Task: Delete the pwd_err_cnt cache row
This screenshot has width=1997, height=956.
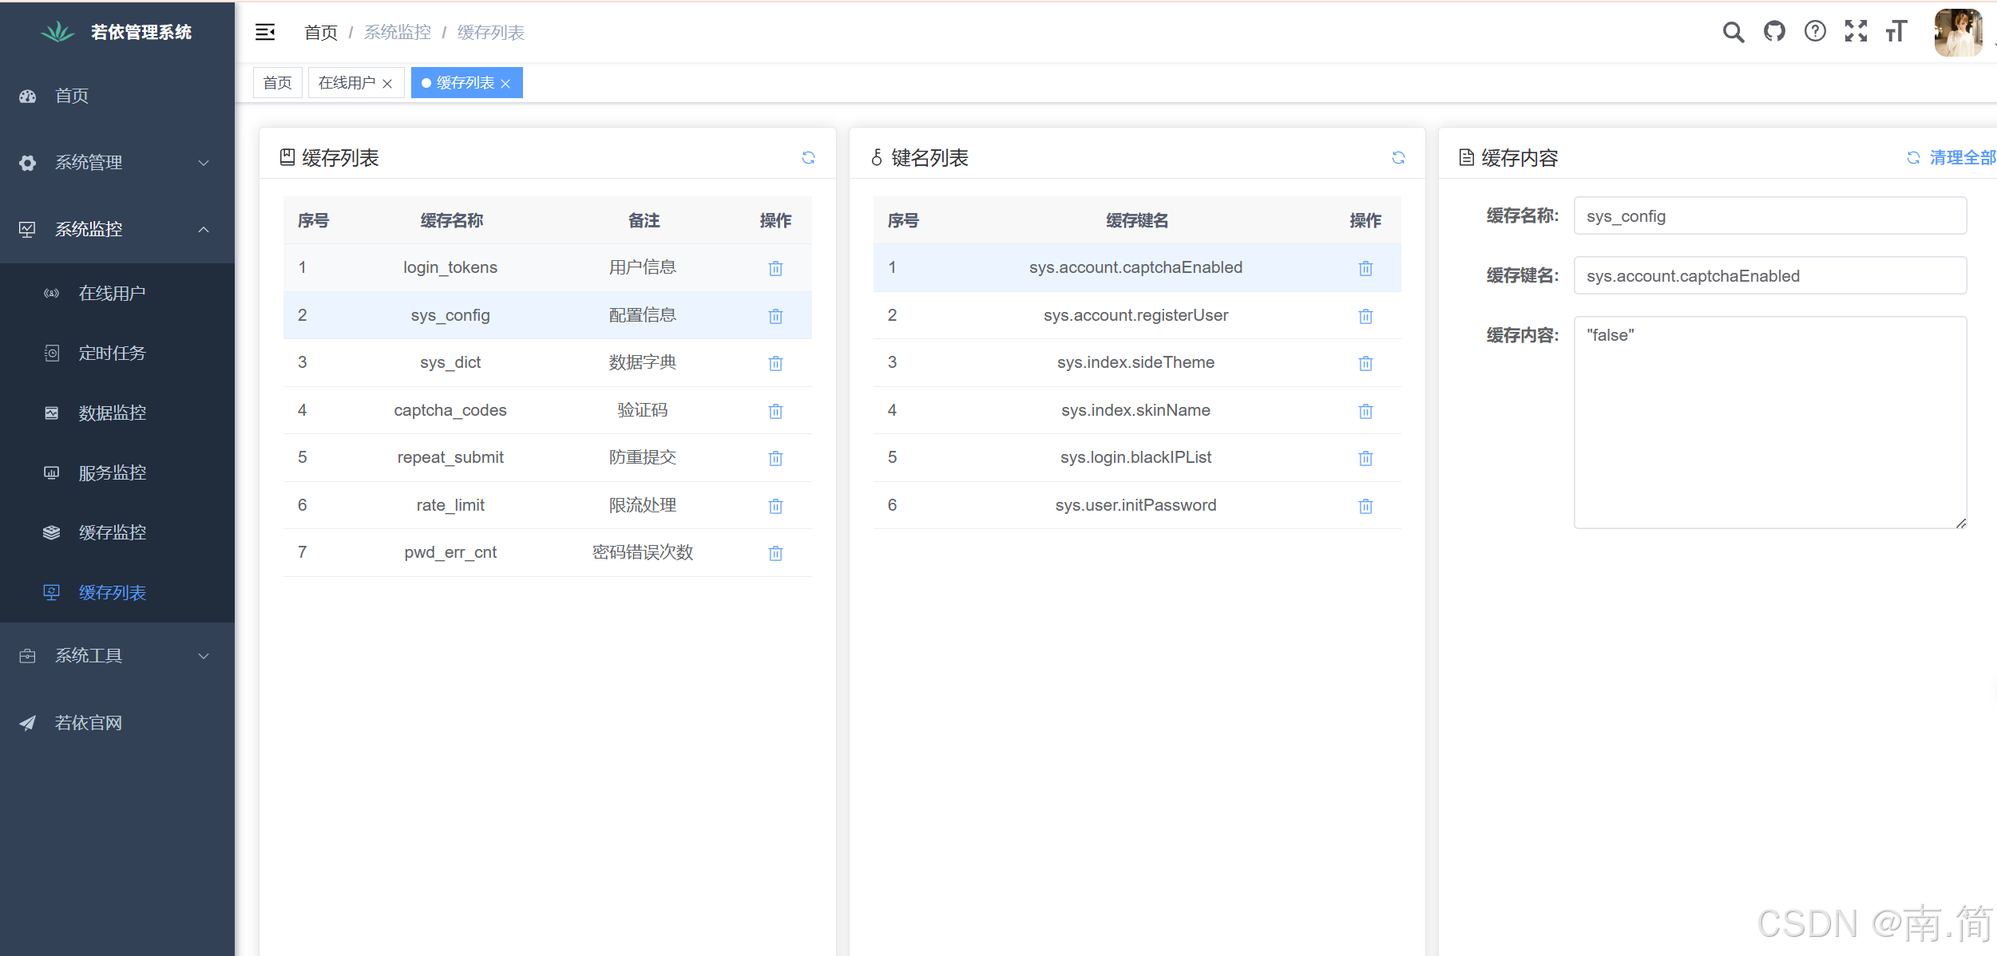Action: point(775,553)
